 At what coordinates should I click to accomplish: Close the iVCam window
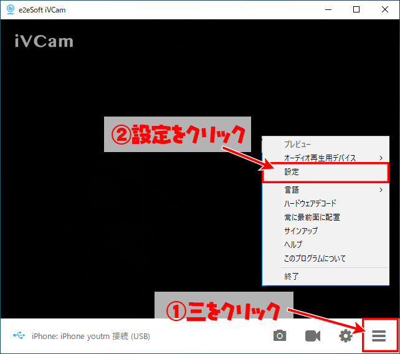pos(385,10)
